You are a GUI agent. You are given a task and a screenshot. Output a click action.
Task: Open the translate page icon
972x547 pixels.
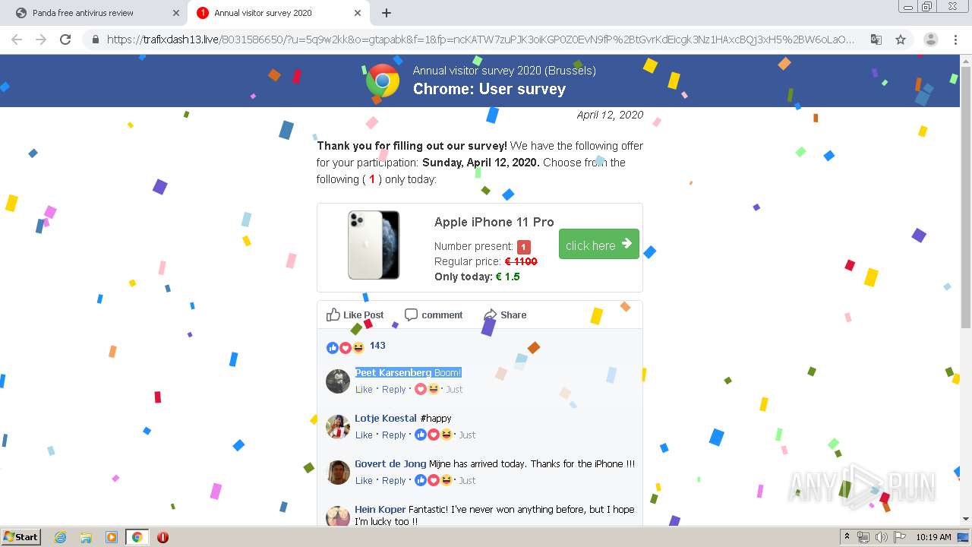tap(876, 40)
